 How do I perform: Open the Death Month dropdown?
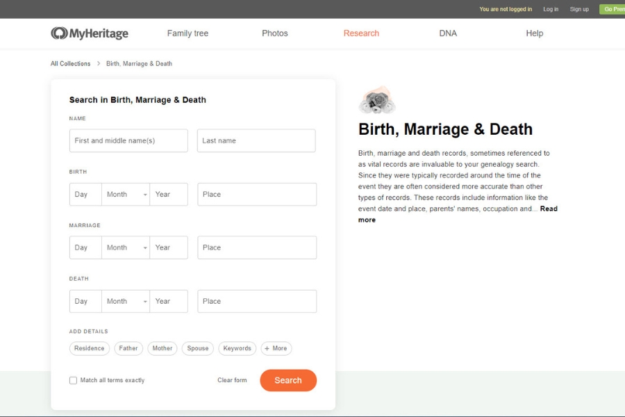(x=126, y=301)
